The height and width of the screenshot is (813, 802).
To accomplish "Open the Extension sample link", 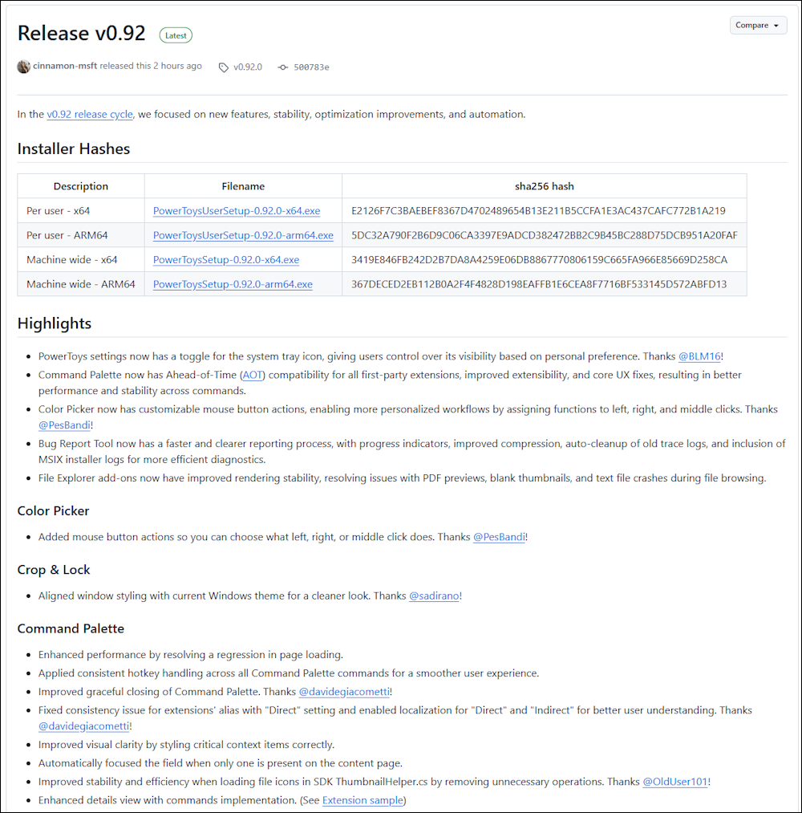I will click(x=363, y=800).
